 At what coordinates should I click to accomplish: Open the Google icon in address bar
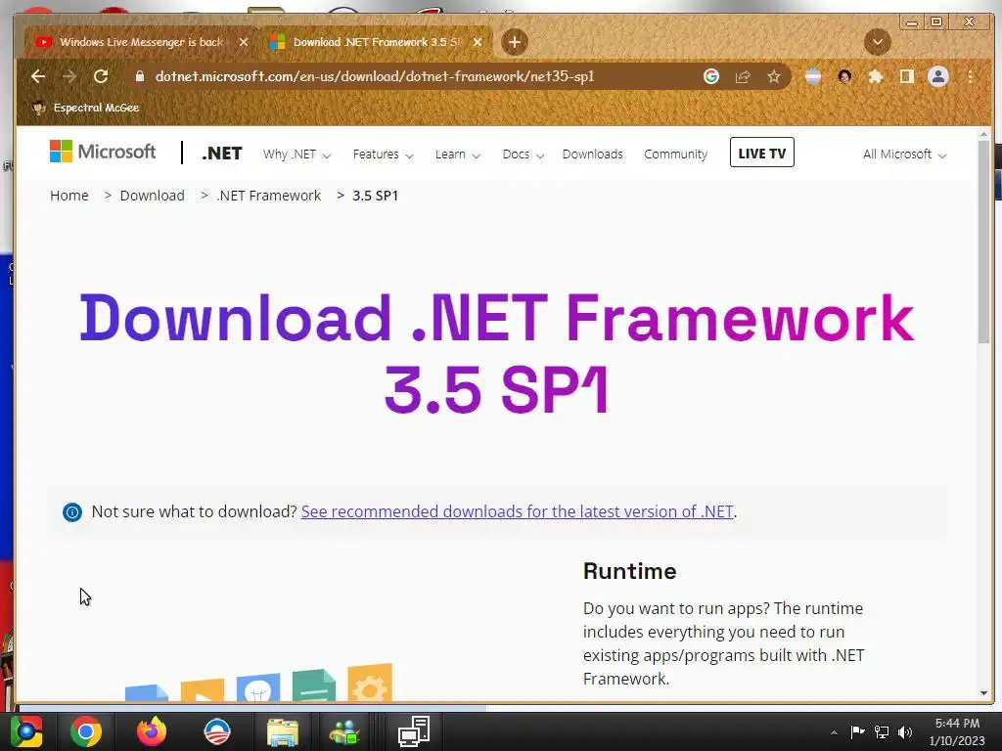(711, 76)
